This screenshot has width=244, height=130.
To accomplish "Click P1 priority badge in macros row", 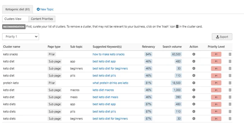I will point(216,90).
